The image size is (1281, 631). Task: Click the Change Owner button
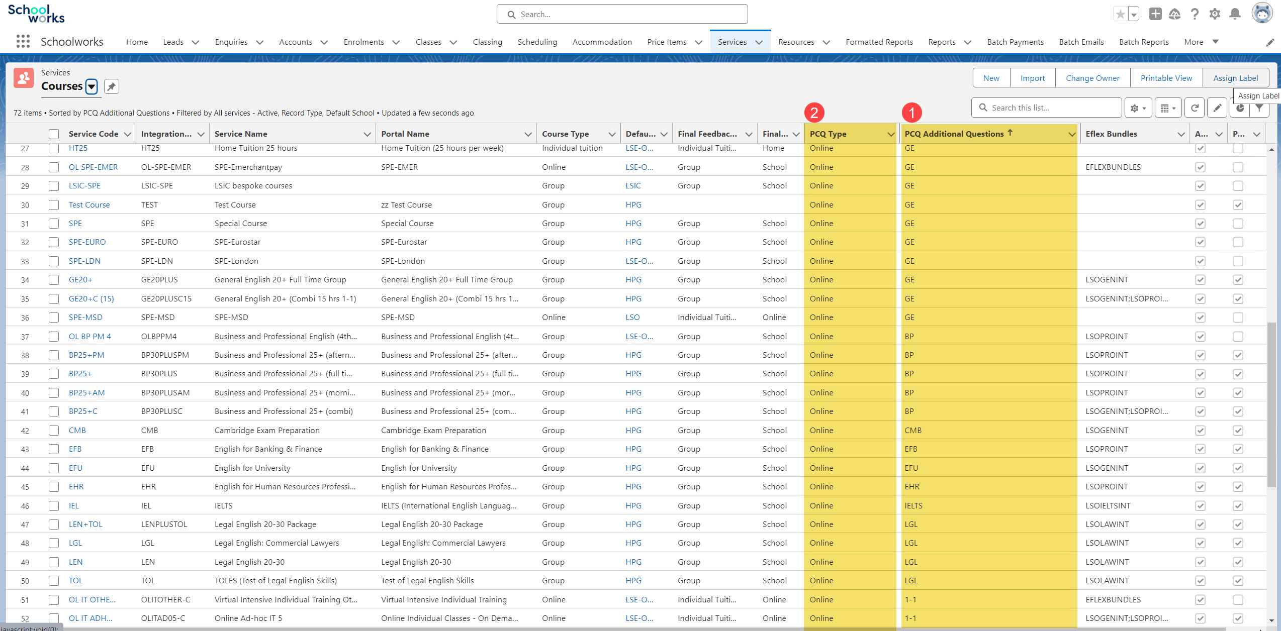[1092, 78]
